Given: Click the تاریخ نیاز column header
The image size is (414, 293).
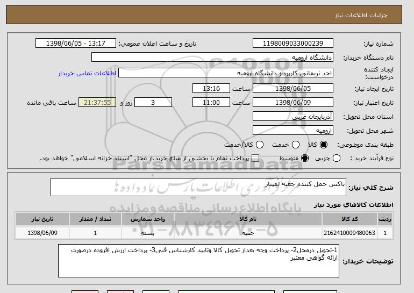Looking at the screenshot, I should pos(42,219).
